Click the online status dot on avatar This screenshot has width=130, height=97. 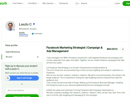pos(14,30)
